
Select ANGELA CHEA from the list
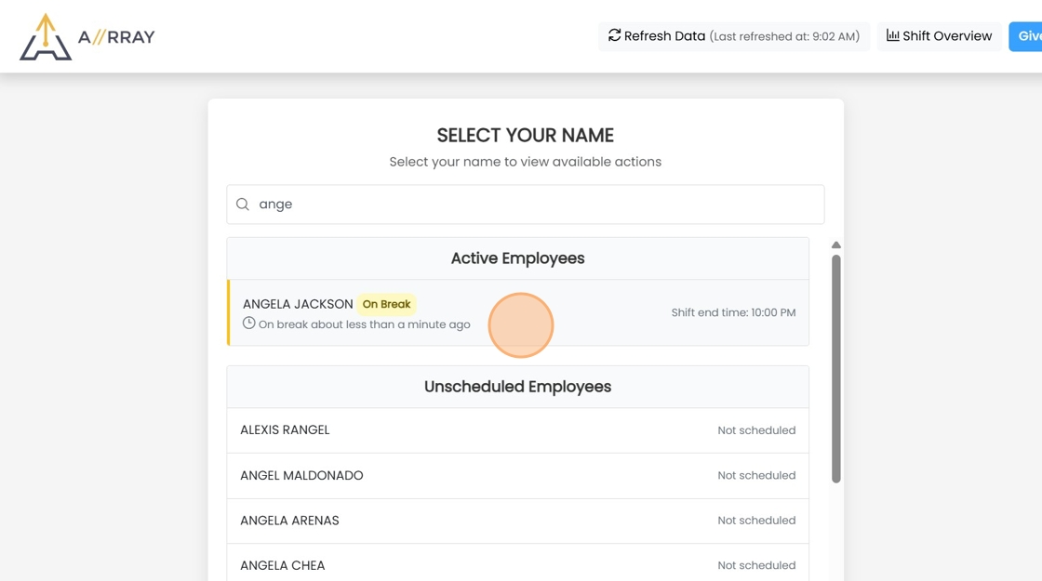pos(517,564)
